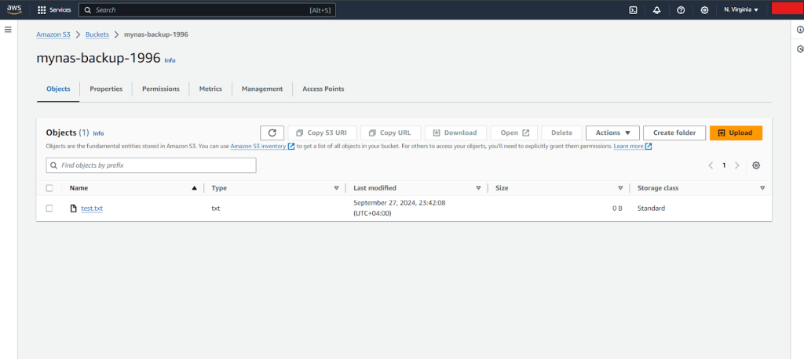The height and width of the screenshot is (359, 804).
Task: Open table preferences gear icon
Action: 756,165
